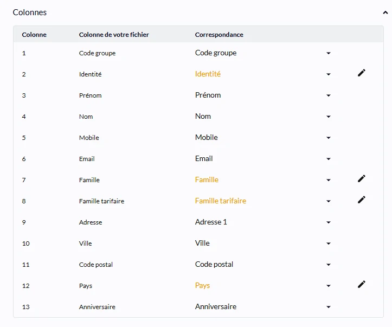Edit the Identité correspondence with pencil icon
Screen dimensions: 392x327
(362, 73)
